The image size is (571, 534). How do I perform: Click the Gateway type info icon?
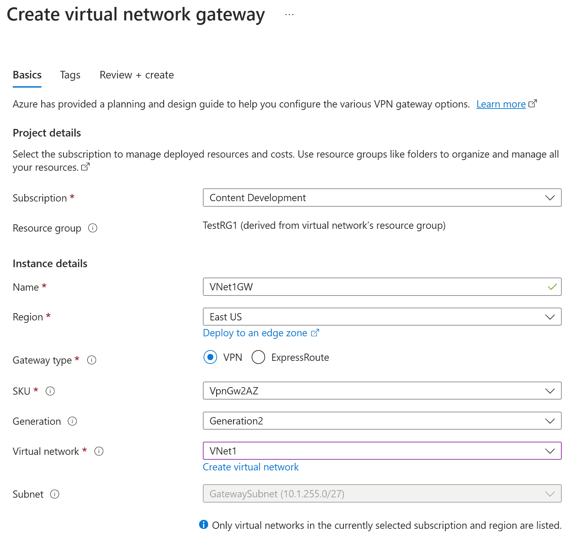(92, 360)
